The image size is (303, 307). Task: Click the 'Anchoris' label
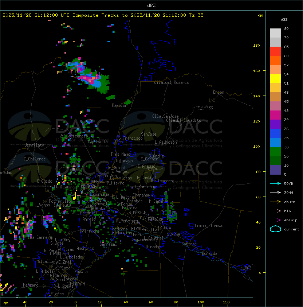click(85, 248)
